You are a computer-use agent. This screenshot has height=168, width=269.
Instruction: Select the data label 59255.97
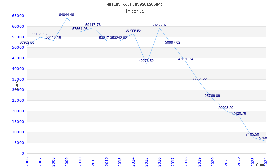click(x=159, y=25)
